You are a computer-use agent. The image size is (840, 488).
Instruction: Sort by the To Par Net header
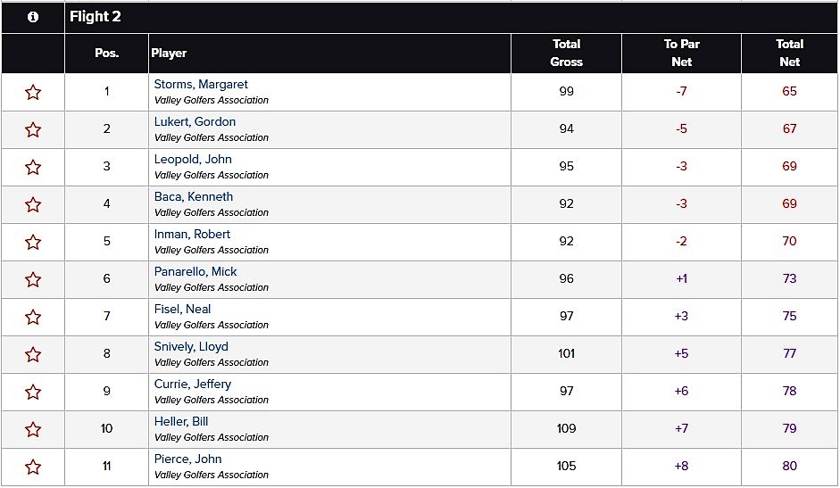pyautogui.click(x=681, y=53)
